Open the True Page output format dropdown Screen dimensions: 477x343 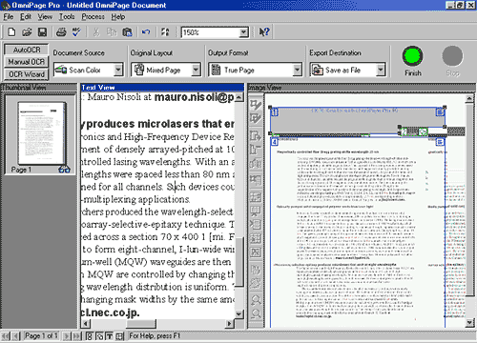pos(297,70)
